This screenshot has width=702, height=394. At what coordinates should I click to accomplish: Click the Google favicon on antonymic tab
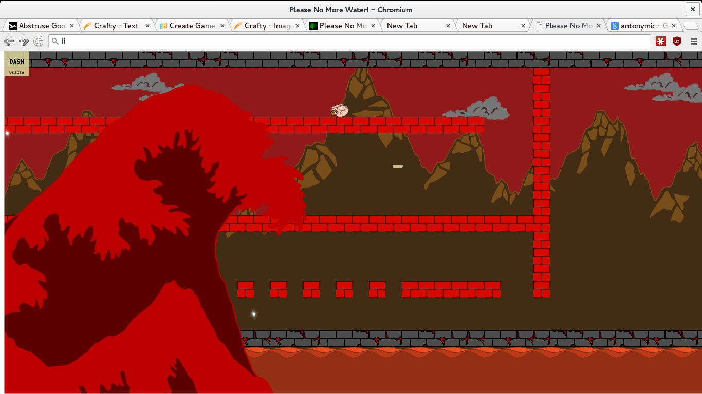[x=614, y=26]
